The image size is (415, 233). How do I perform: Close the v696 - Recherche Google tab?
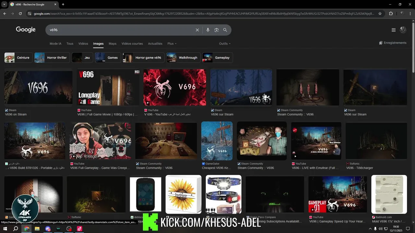55,4
